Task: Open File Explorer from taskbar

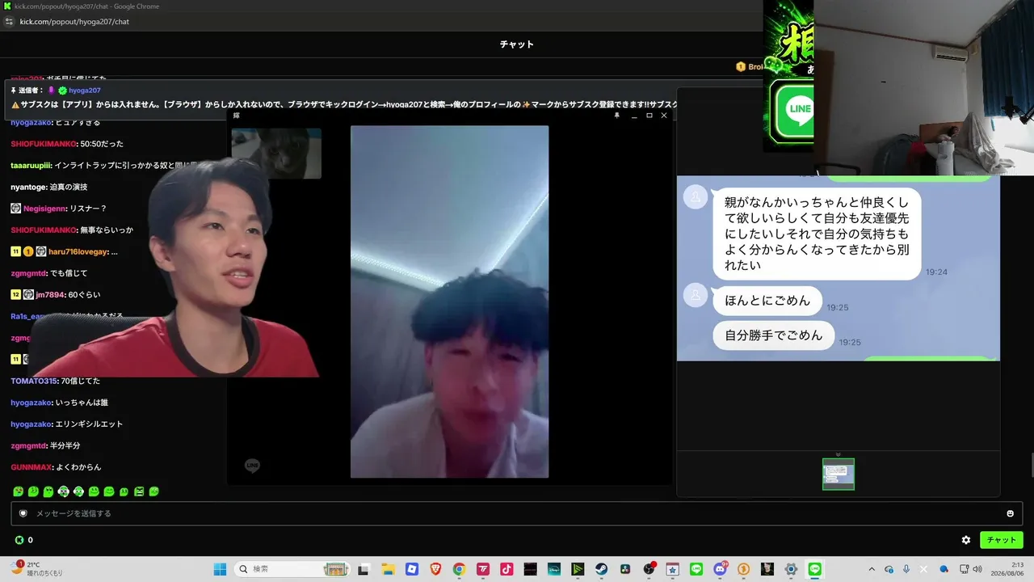Action: tap(388, 569)
